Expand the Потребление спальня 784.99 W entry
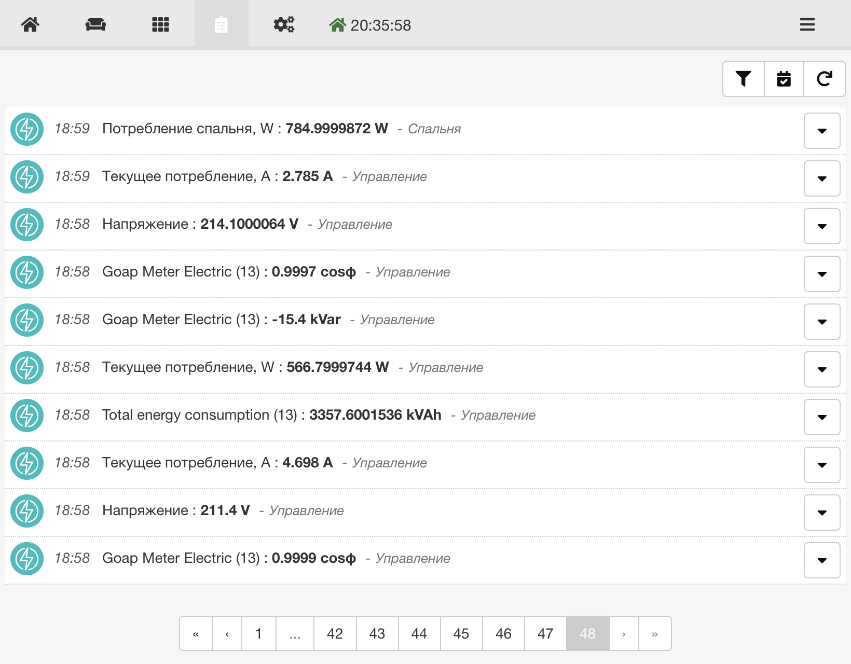This screenshot has width=851, height=664. [x=821, y=131]
